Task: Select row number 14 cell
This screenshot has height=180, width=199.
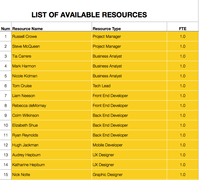Action: pos(6,165)
